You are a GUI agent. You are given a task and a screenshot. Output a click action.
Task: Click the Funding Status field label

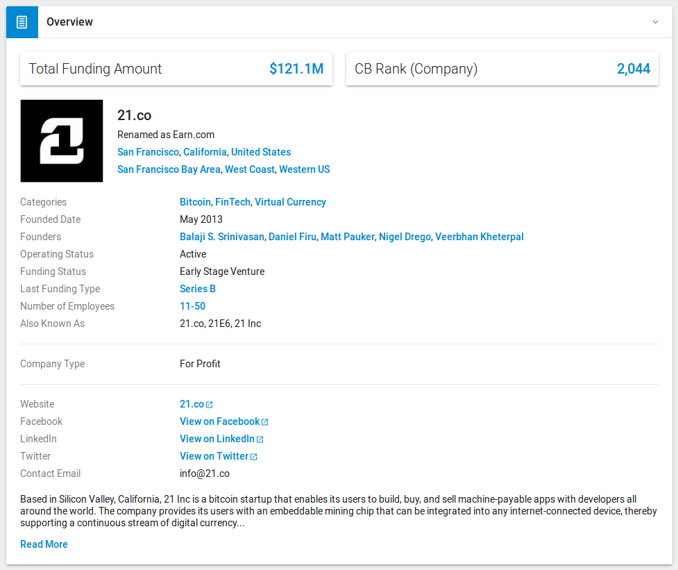point(53,271)
